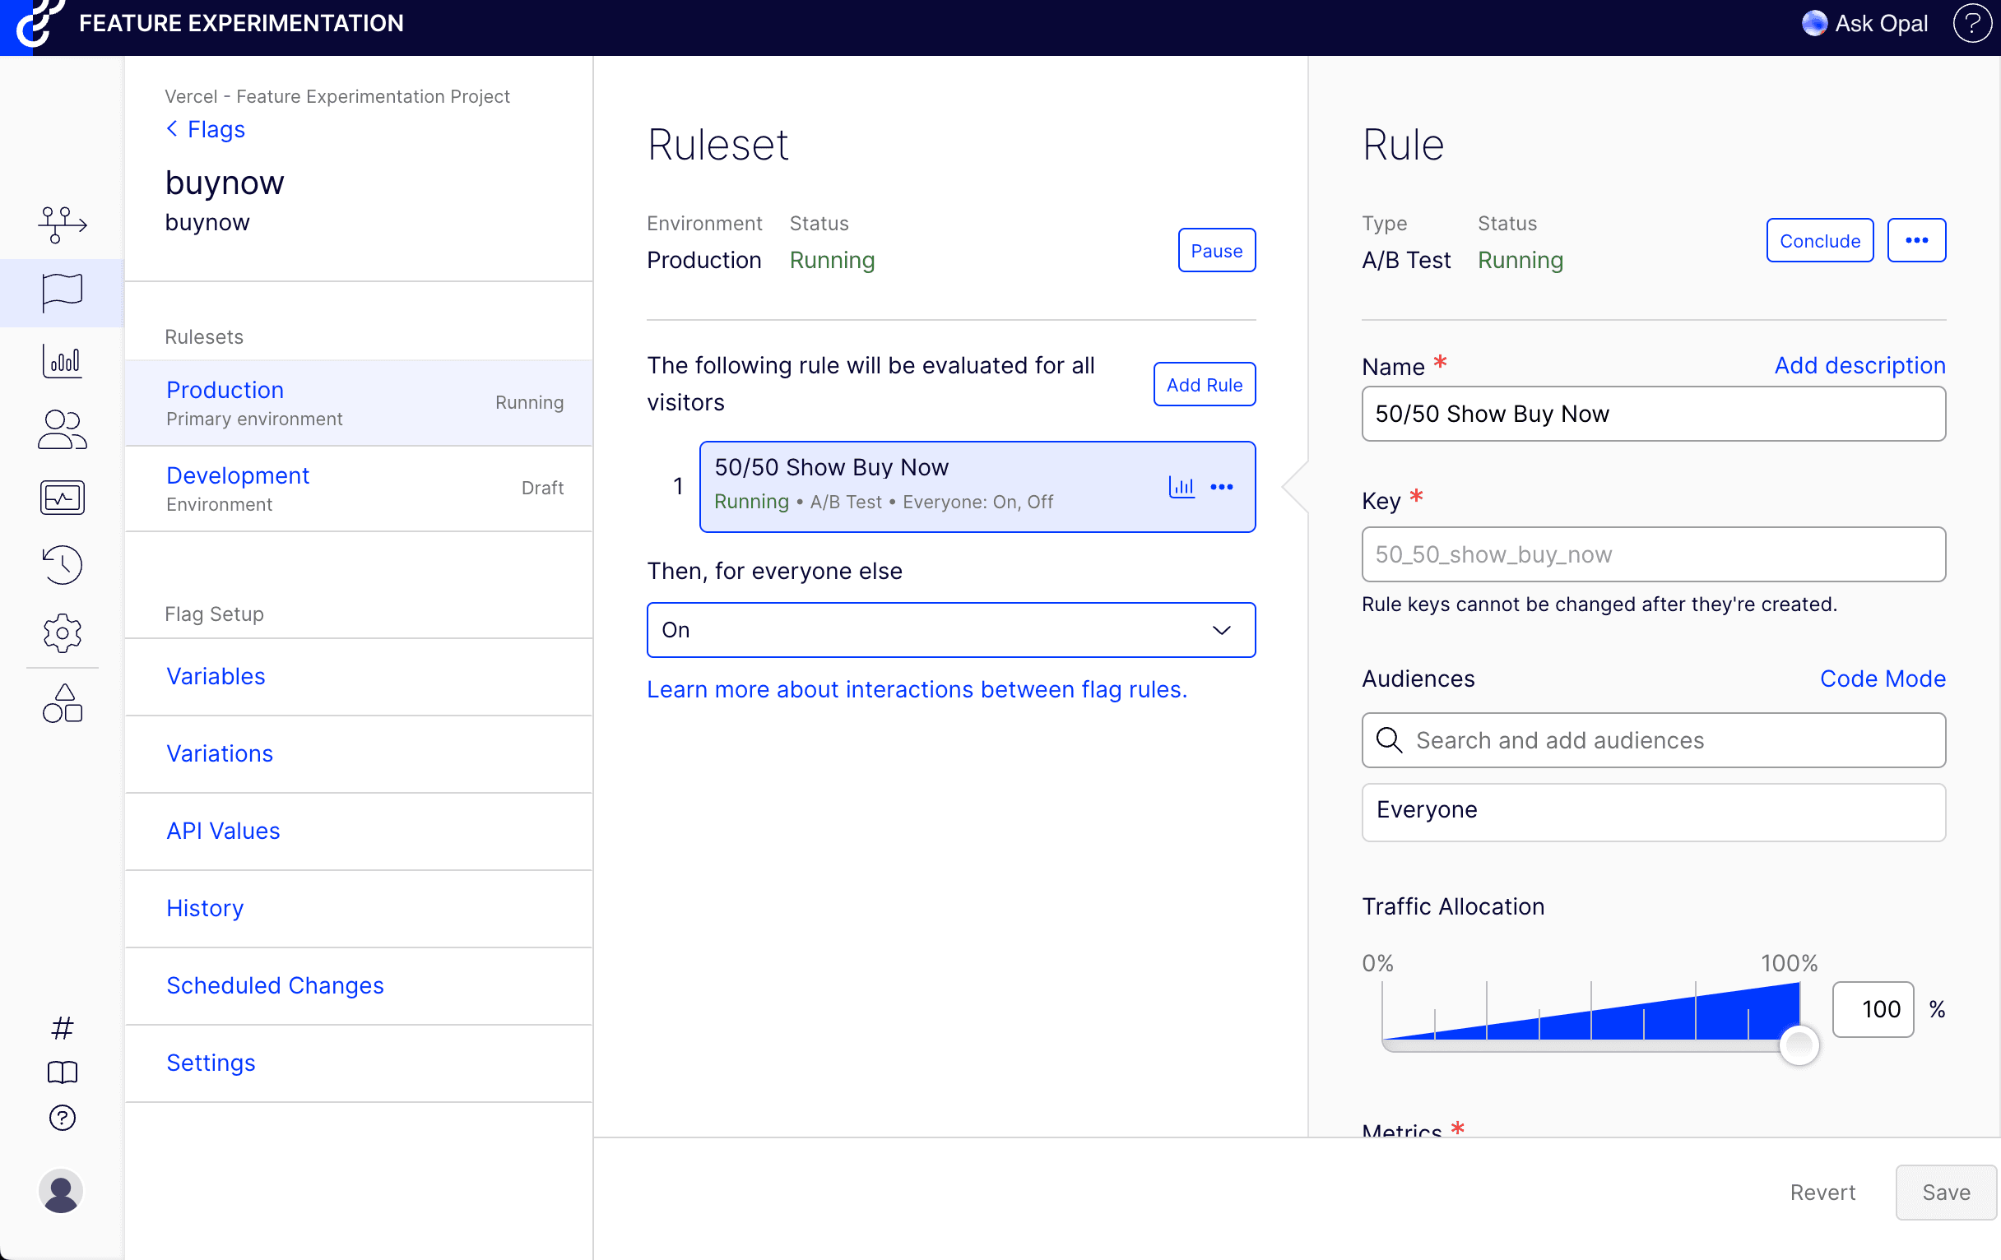View results chart icon on rule card

click(1181, 487)
